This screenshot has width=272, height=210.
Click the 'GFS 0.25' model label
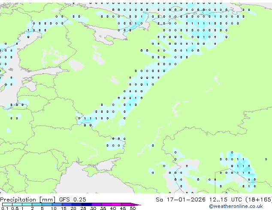[x=73, y=200]
